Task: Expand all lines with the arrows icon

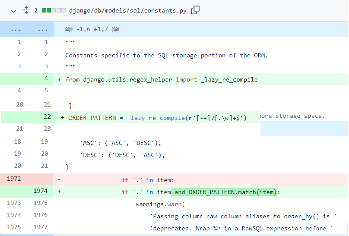Action: click(x=26, y=10)
